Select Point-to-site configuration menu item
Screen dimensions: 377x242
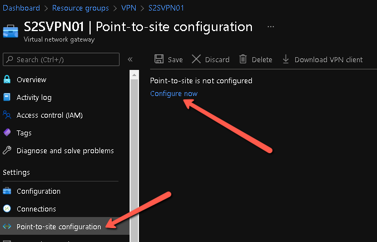[x=59, y=226]
